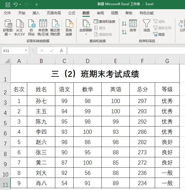Click the Name Box showing K11
Viewport: 185px width, 190px height.
[13, 51]
